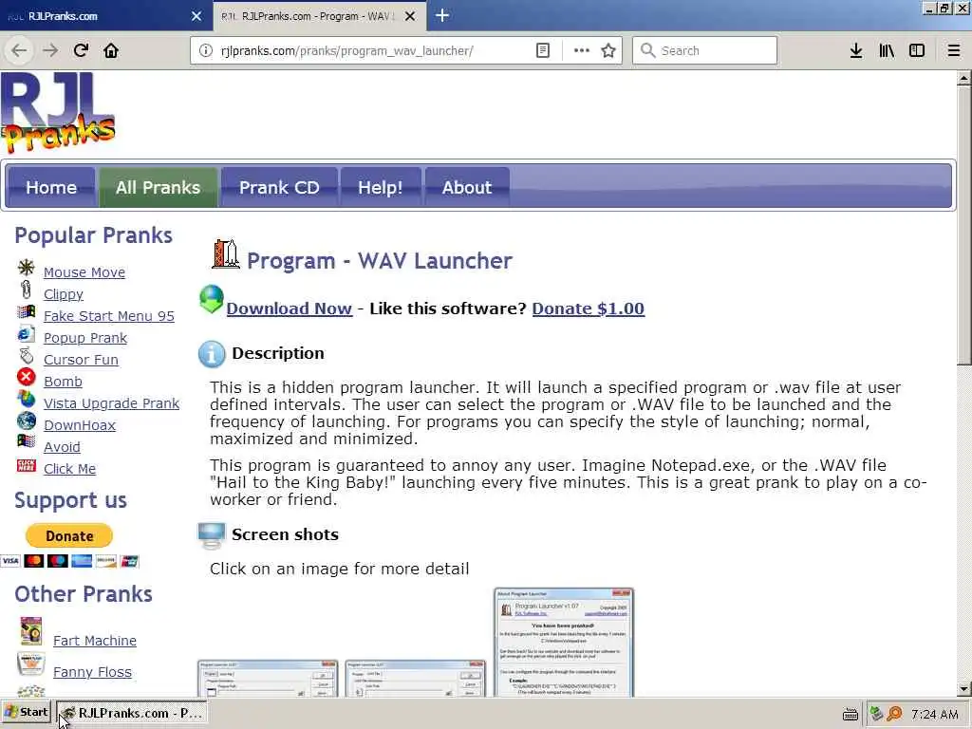Open the Home navigation item

tap(51, 187)
